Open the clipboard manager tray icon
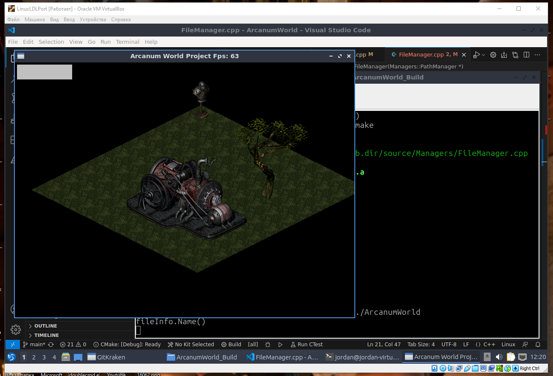 click(511, 357)
